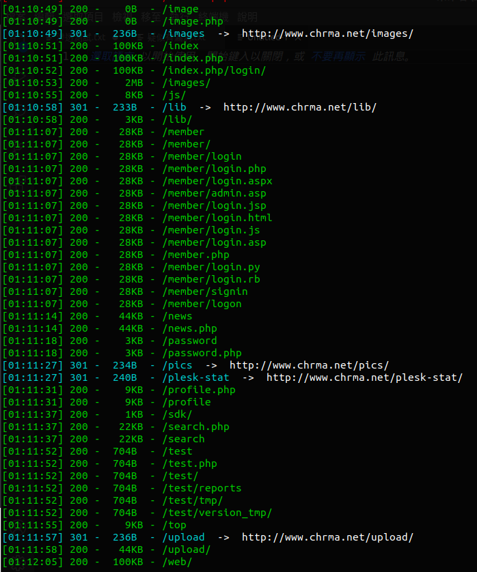The height and width of the screenshot is (572, 477).
Task: Click the /upload/ path with 44KB
Action: point(187,549)
